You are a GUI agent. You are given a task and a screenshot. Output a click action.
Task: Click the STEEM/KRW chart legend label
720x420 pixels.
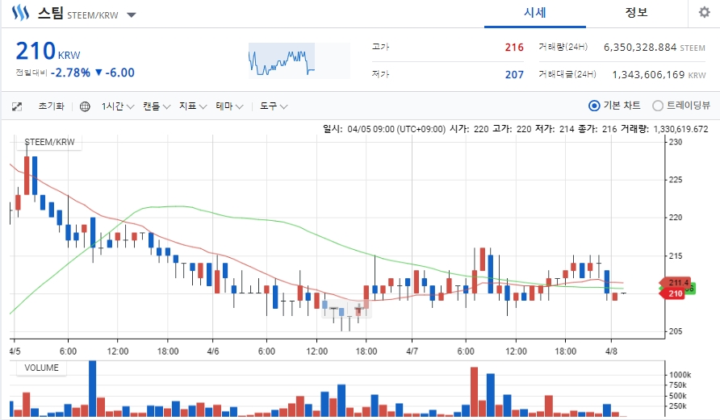pyautogui.click(x=49, y=142)
